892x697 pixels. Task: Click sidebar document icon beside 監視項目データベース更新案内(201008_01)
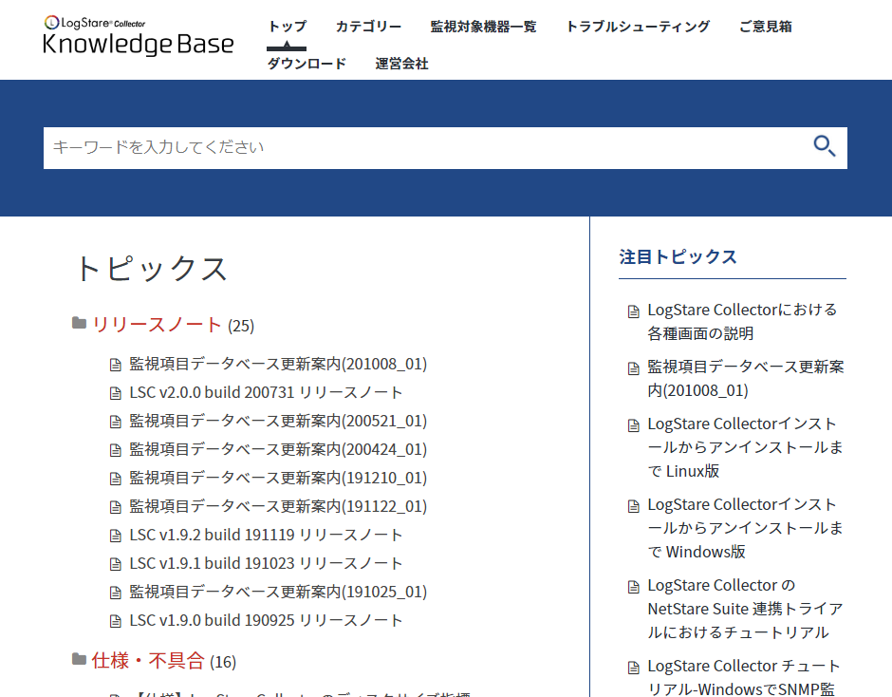click(634, 368)
